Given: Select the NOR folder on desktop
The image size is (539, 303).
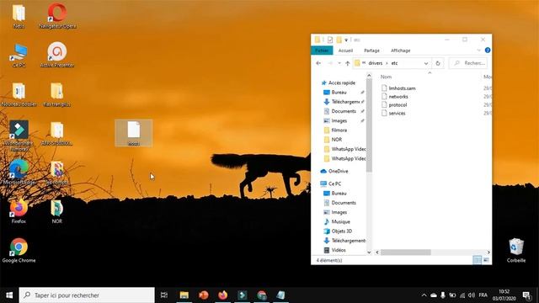Looking at the screenshot, I should [57, 211].
